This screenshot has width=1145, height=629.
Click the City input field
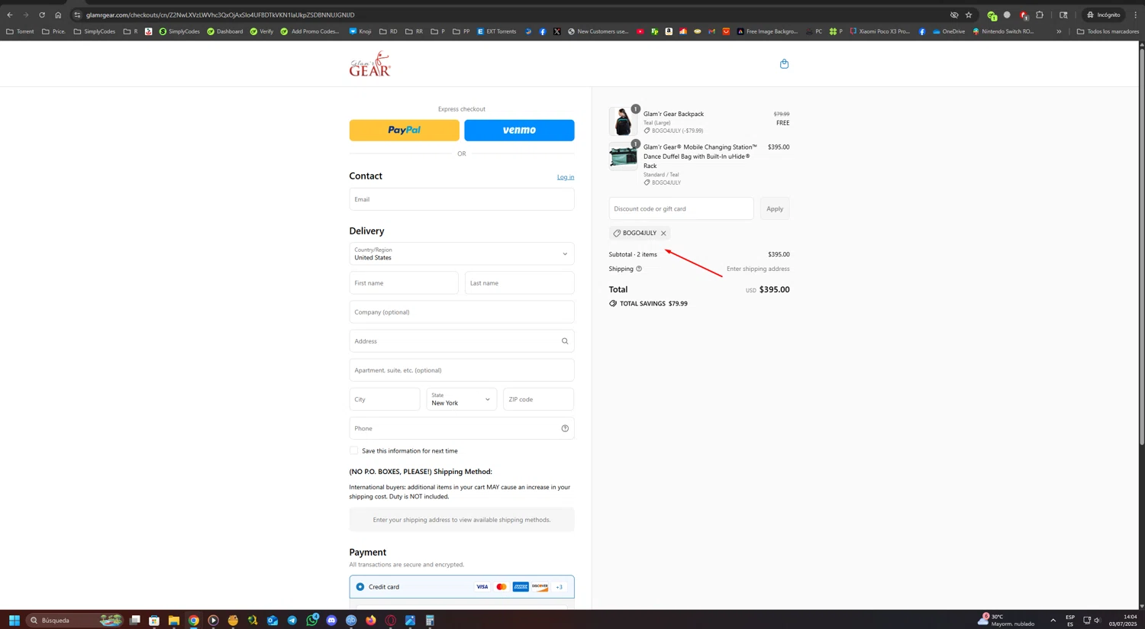pos(385,399)
